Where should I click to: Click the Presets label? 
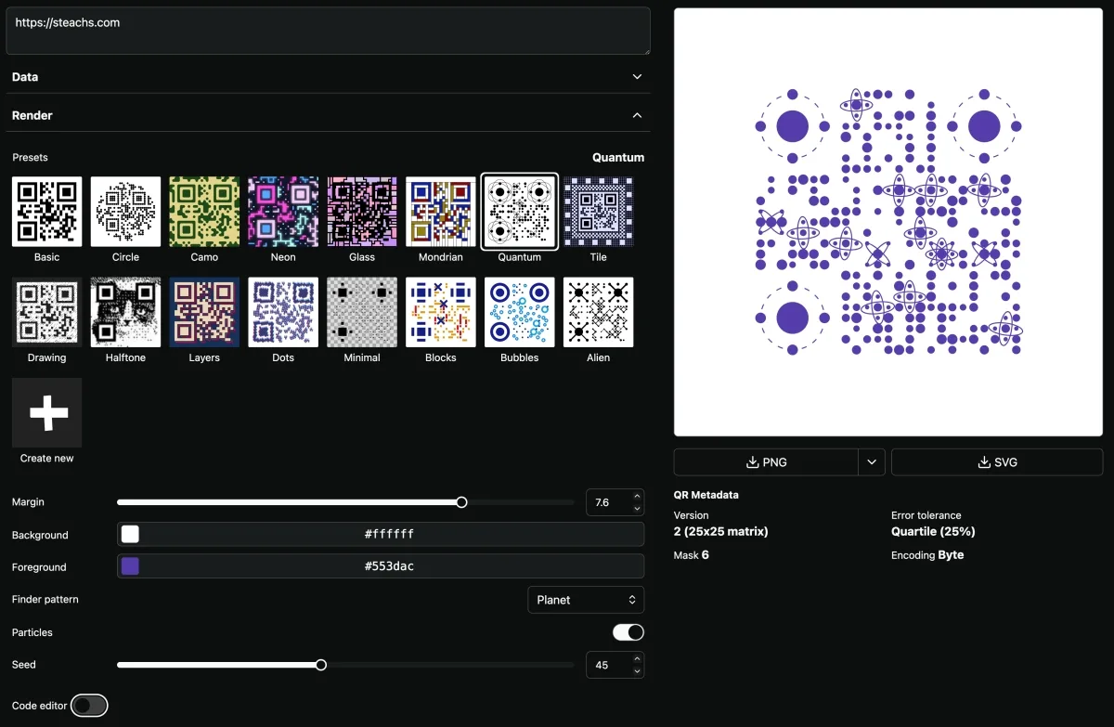(x=30, y=158)
